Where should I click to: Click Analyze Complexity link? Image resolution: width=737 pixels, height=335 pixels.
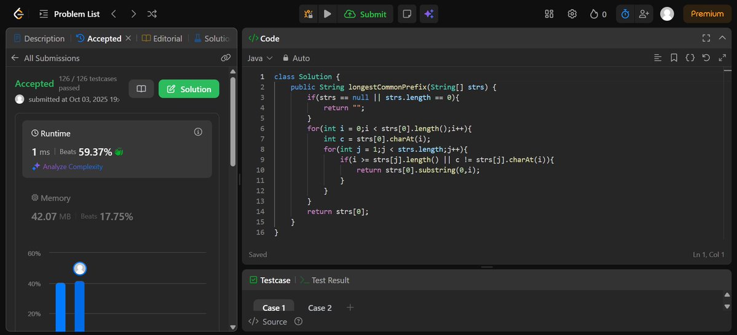pyautogui.click(x=67, y=167)
